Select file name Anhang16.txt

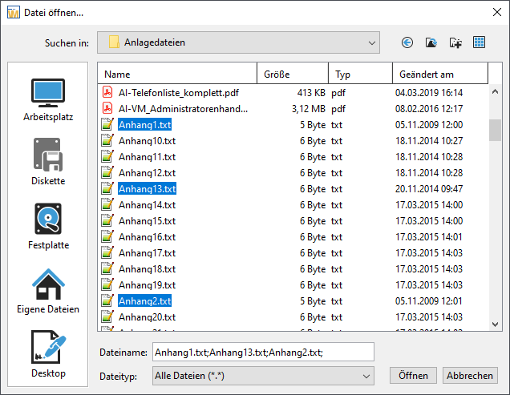pyautogui.click(x=147, y=236)
